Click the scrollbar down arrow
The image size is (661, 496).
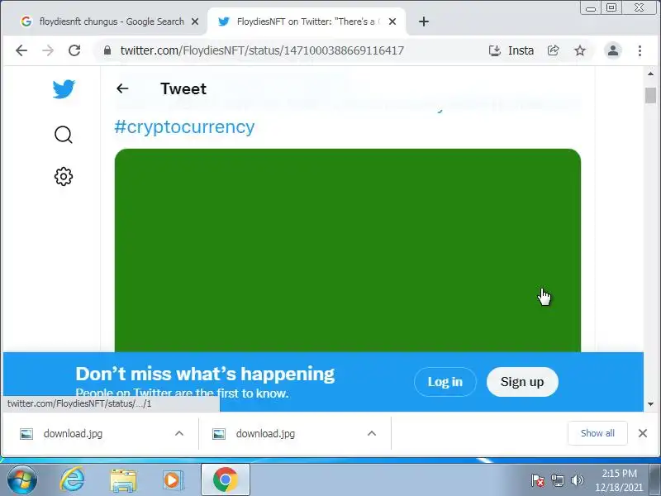[650, 404]
